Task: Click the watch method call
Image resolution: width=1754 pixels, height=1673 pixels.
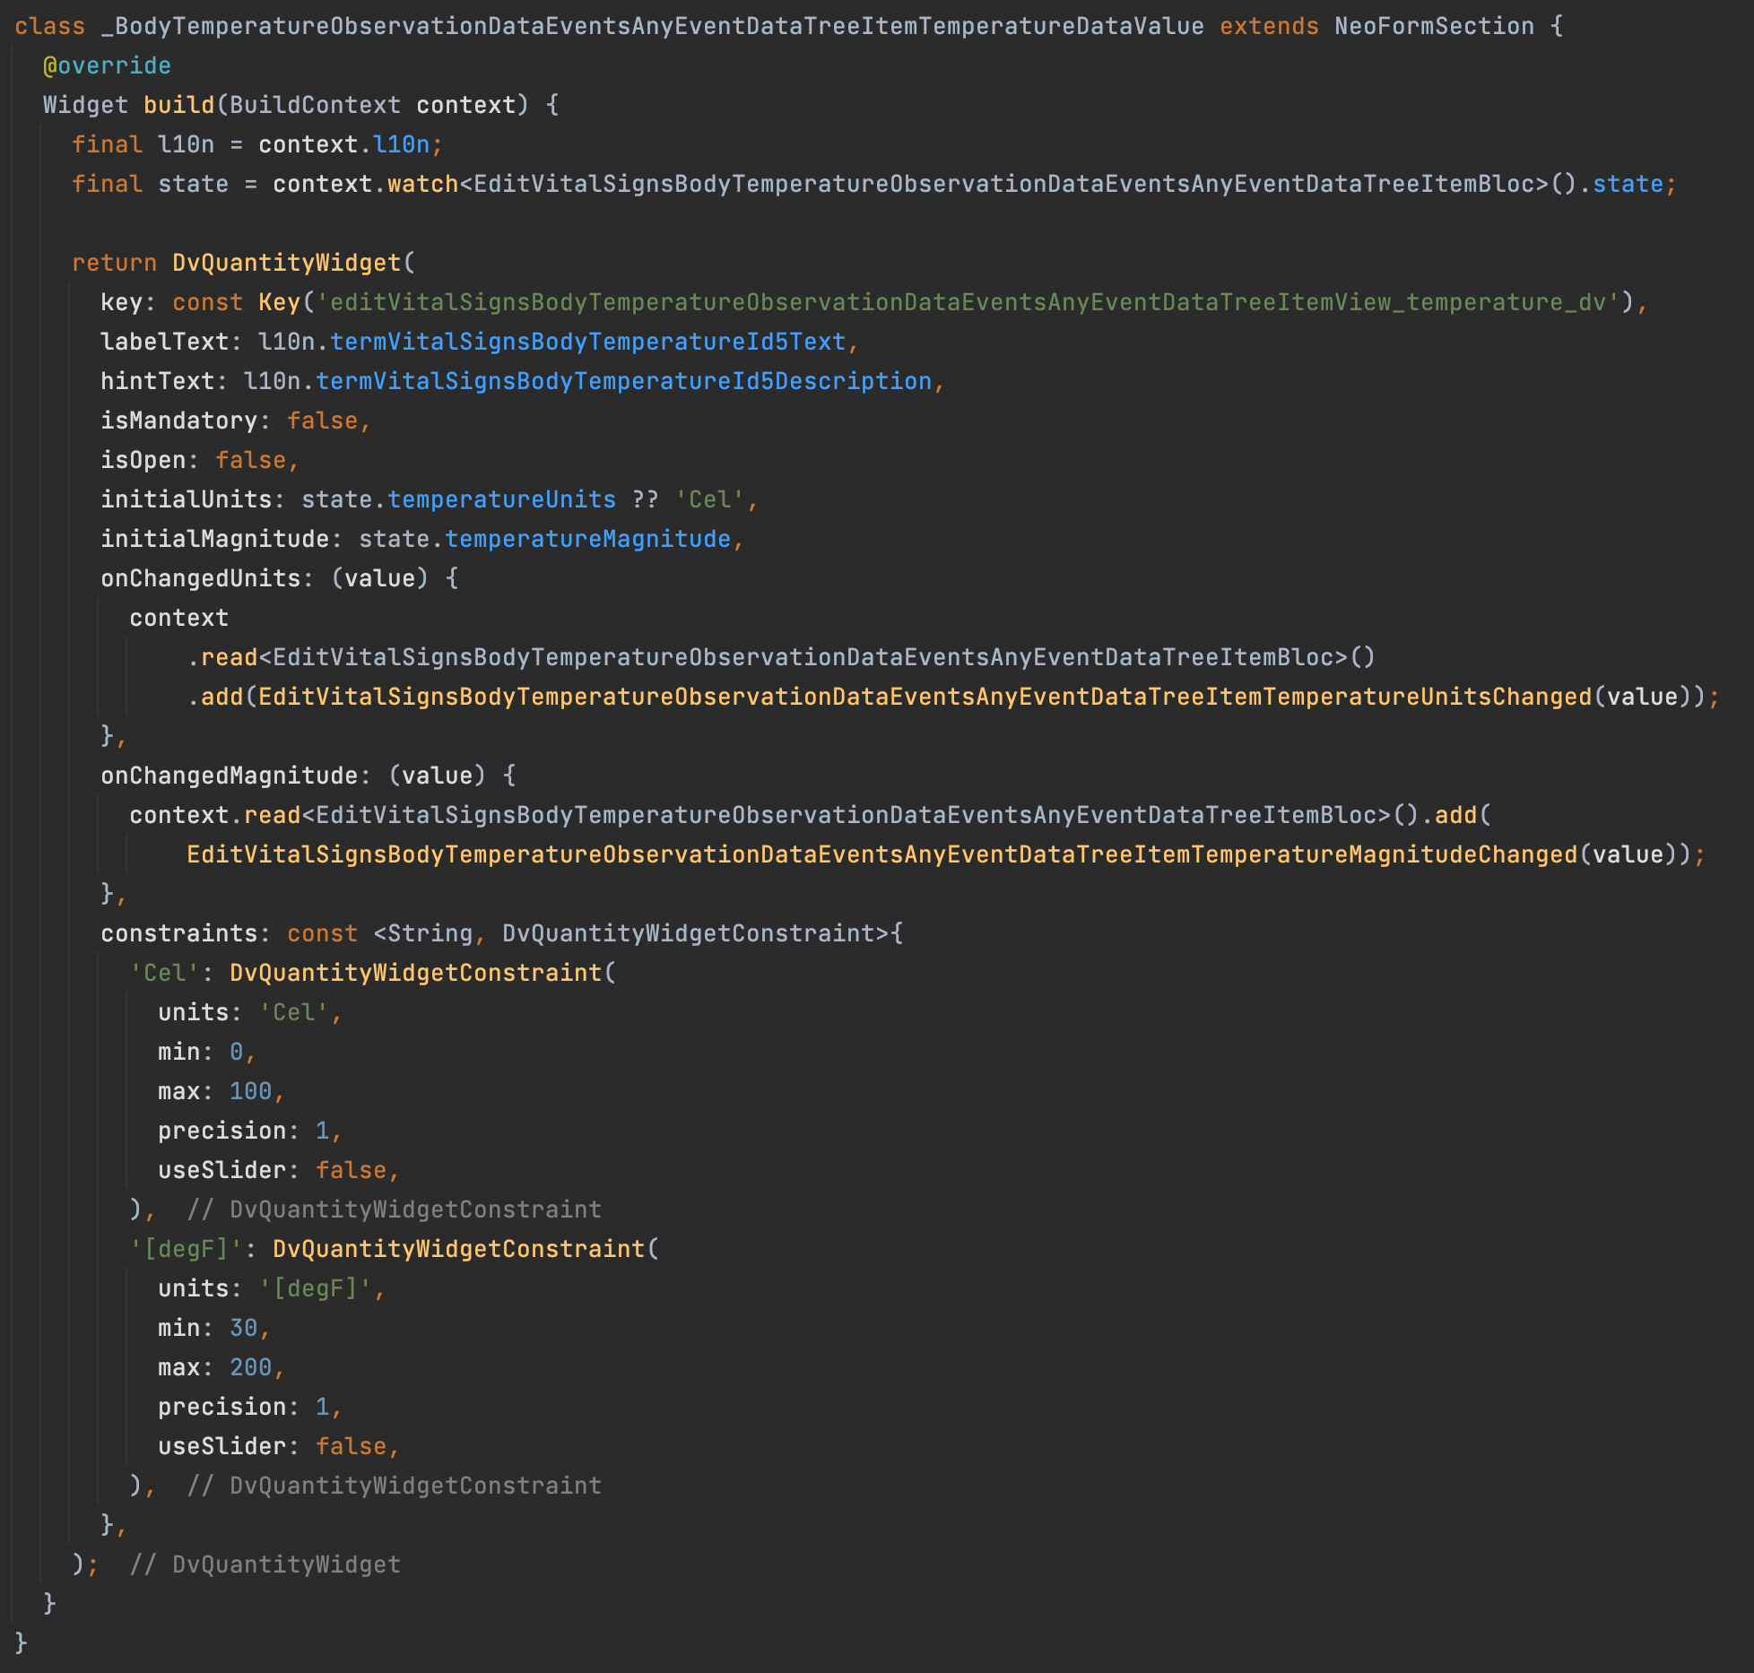Action: (422, 184)
